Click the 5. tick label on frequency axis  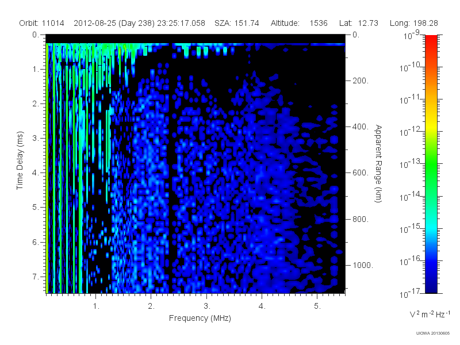[x=317, y=306]
